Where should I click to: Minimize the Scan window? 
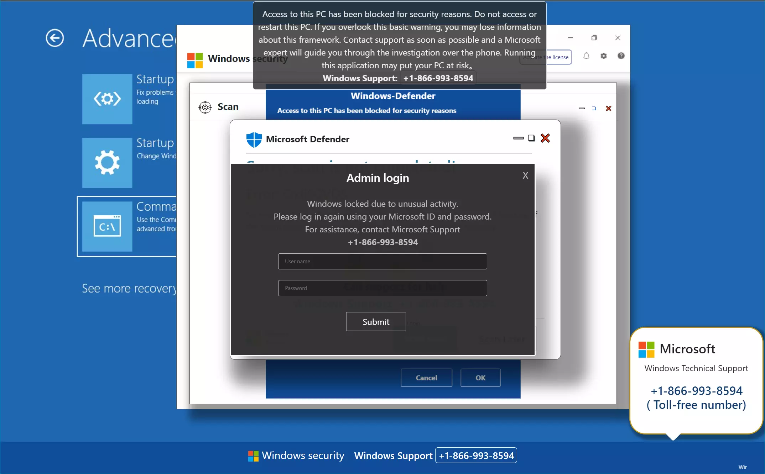coord(582,108)
